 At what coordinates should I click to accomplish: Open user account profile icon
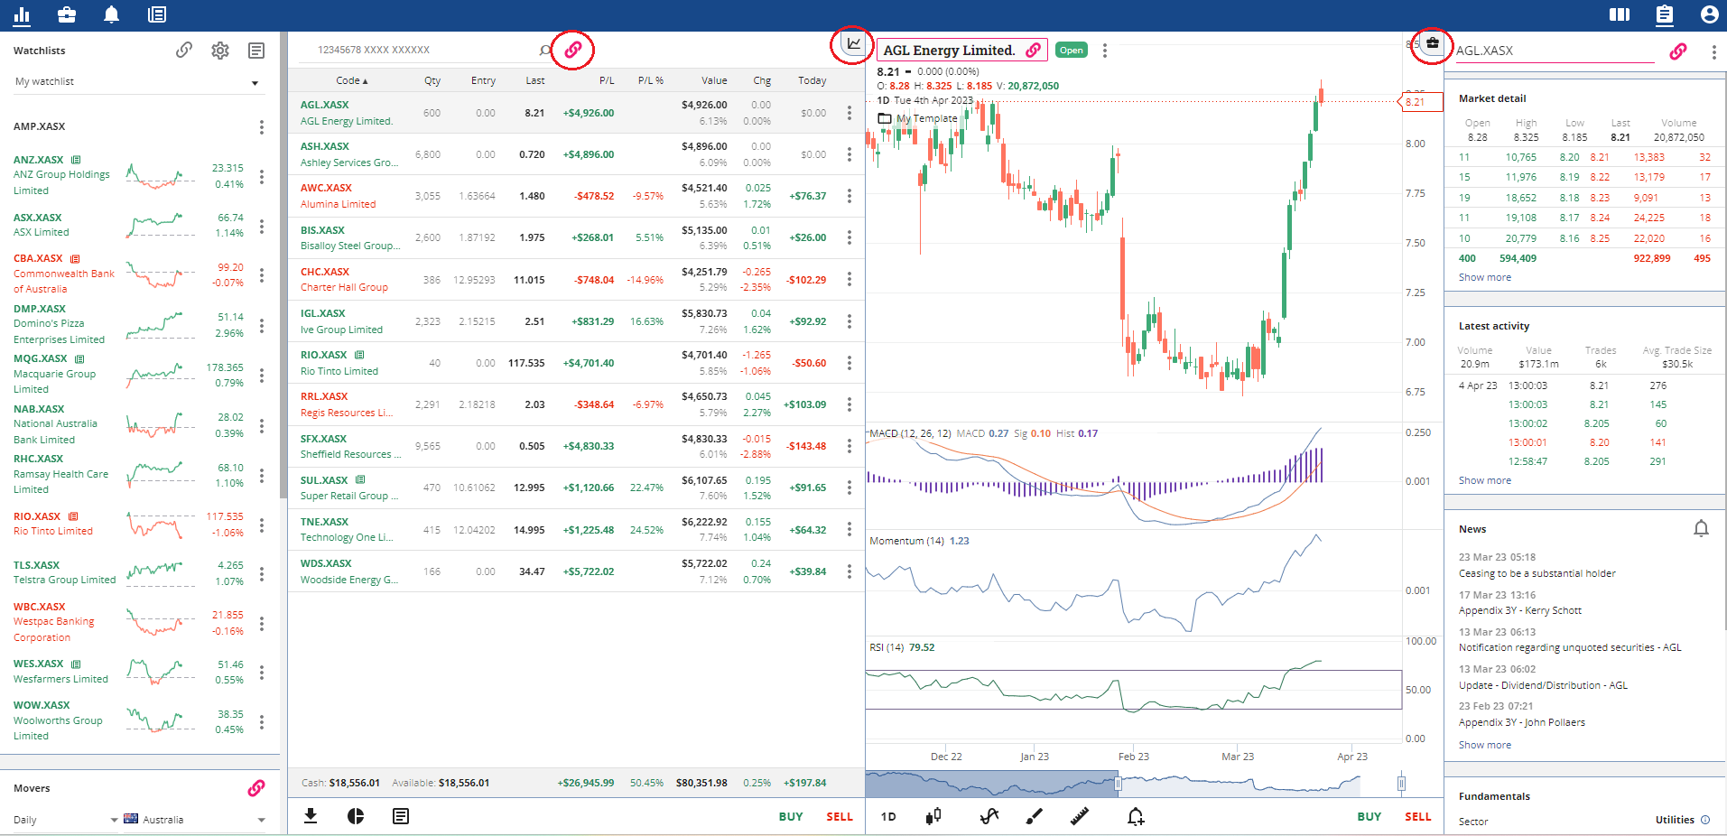(1709, 14)
